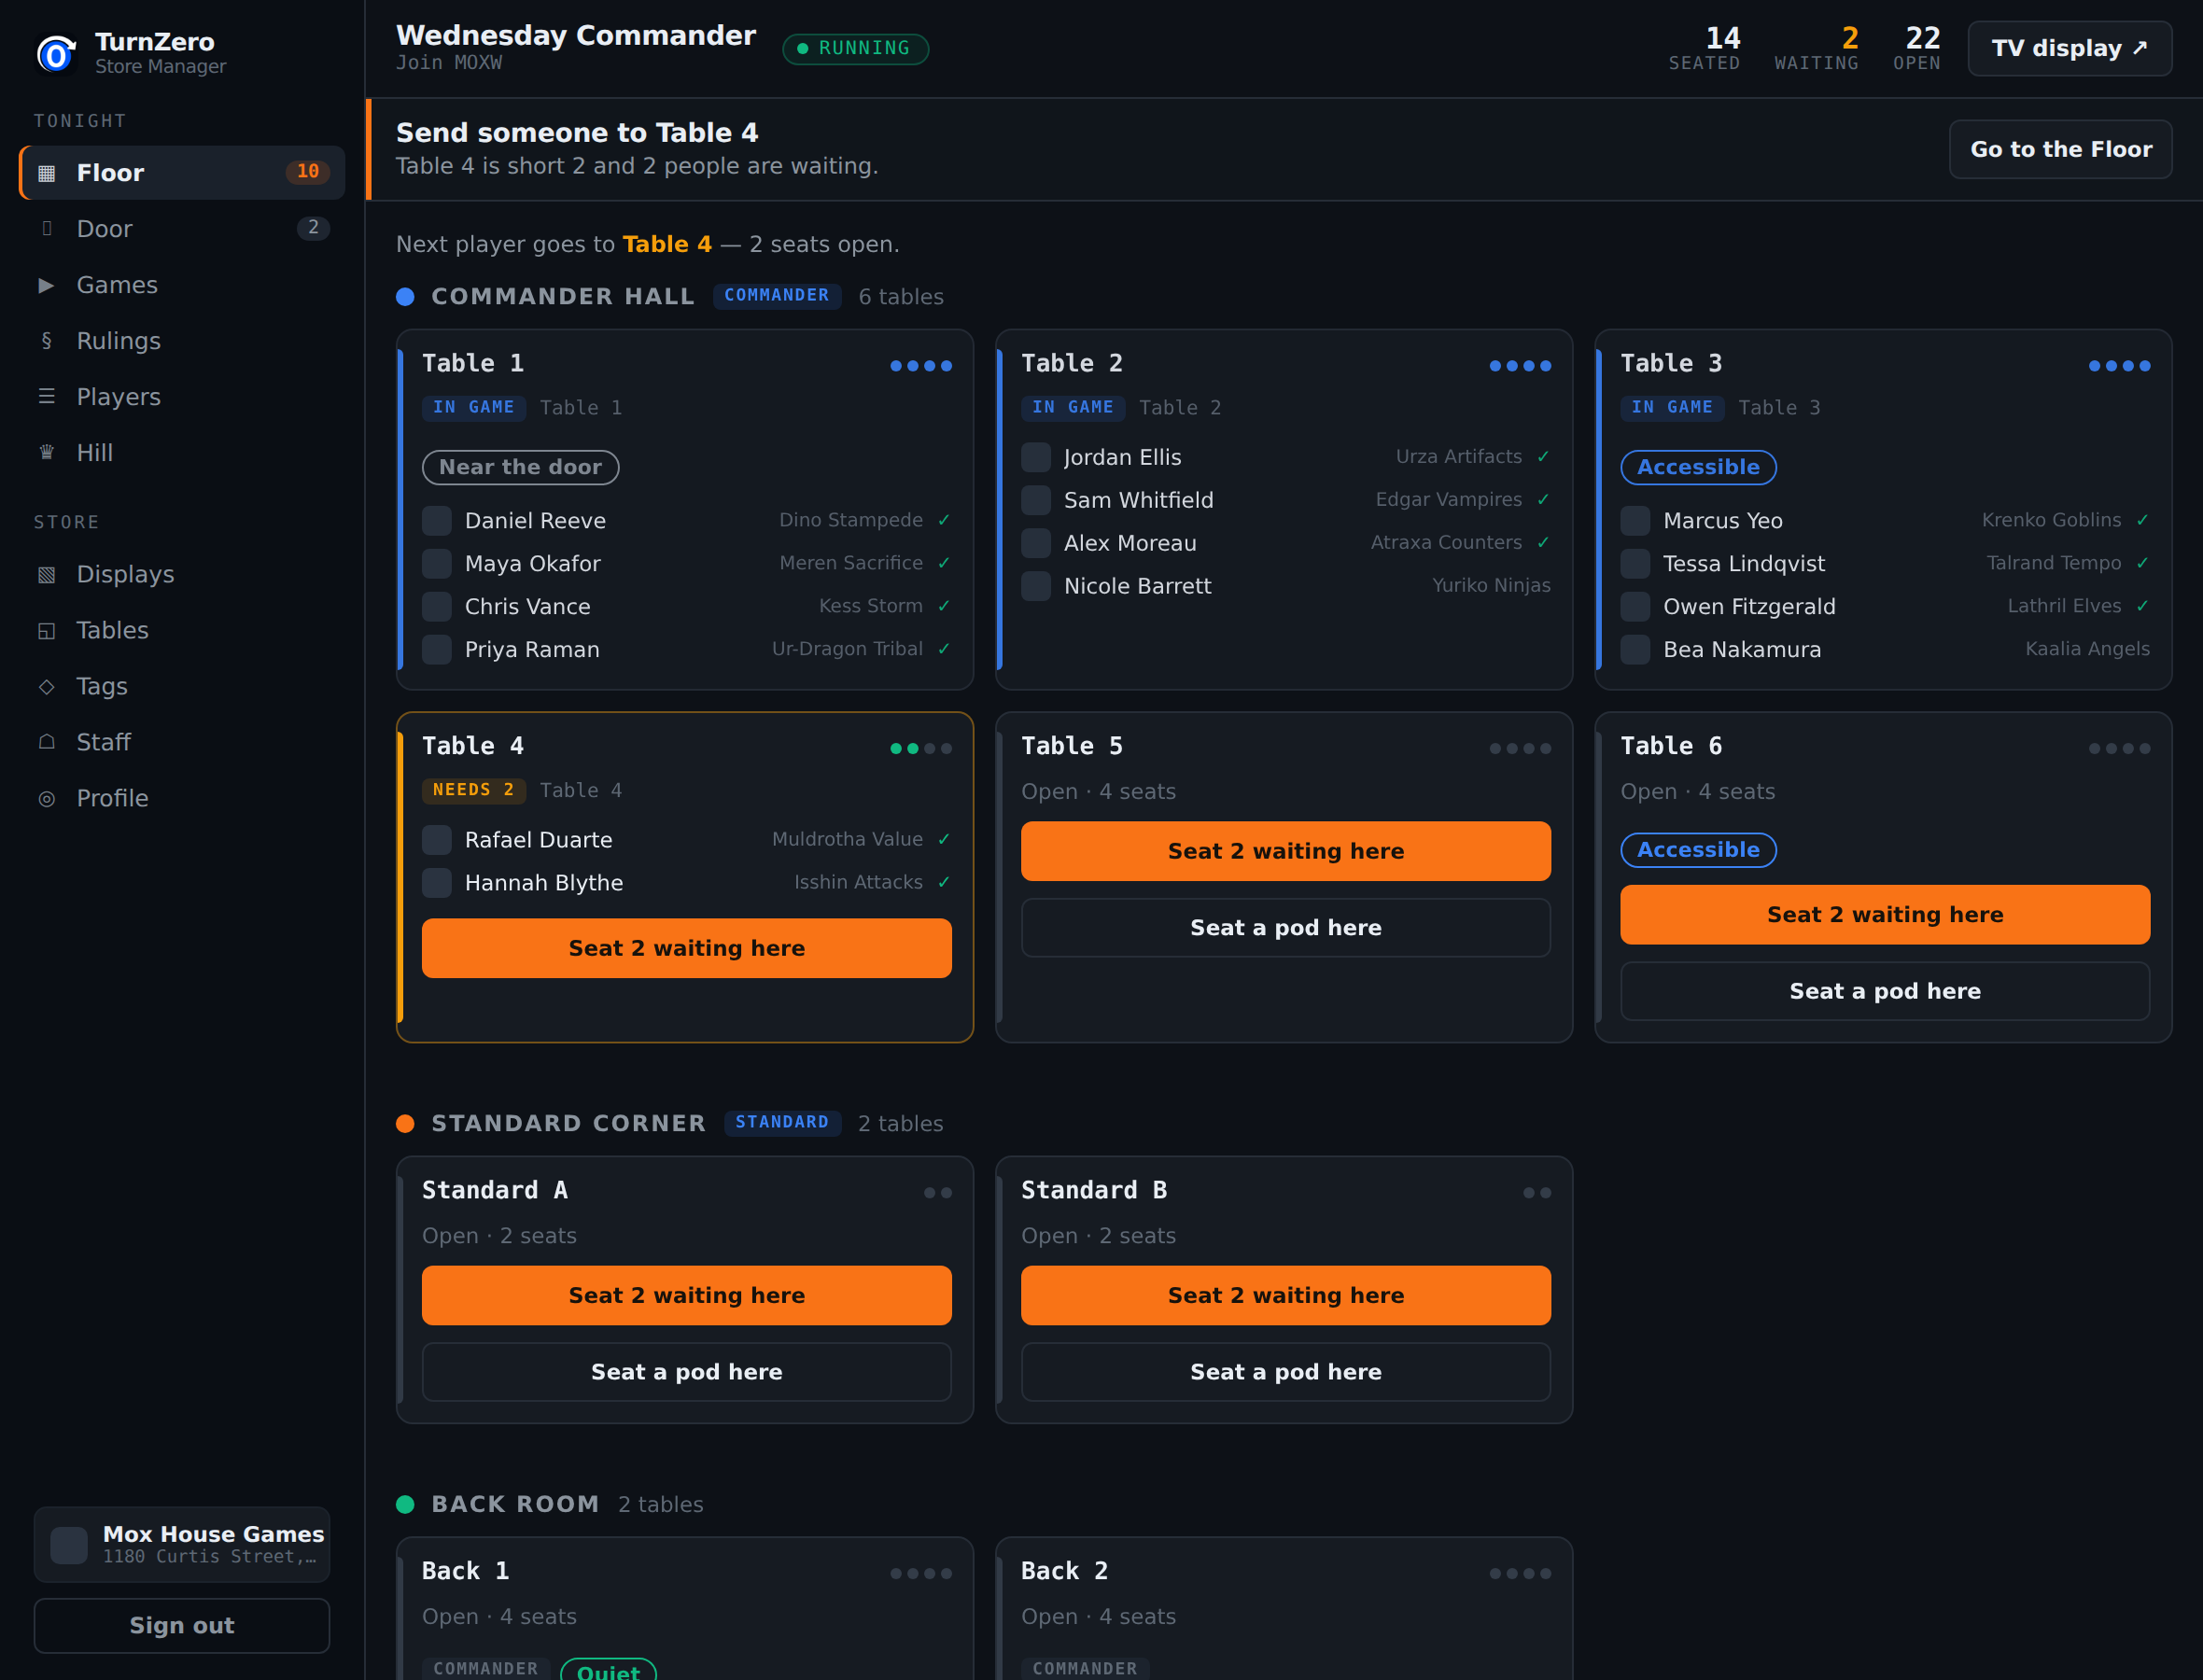Seat a pod at Table 5

tap(1286, 928)
